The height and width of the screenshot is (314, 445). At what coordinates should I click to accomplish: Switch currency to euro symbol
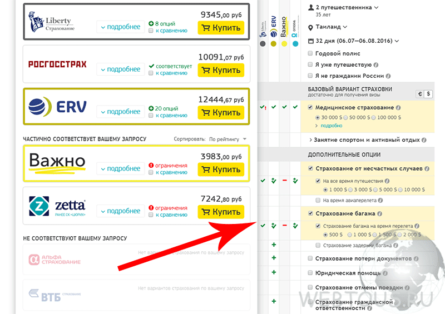coord(420,94)
